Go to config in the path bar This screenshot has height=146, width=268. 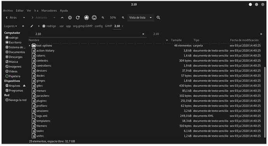tap(99, 26)
